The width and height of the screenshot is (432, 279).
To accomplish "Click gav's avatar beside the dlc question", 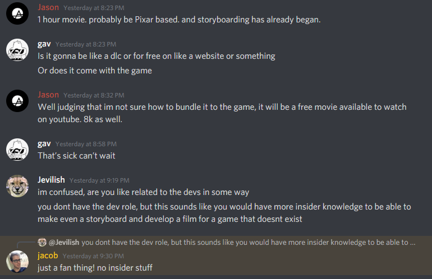I will (17, 50).
